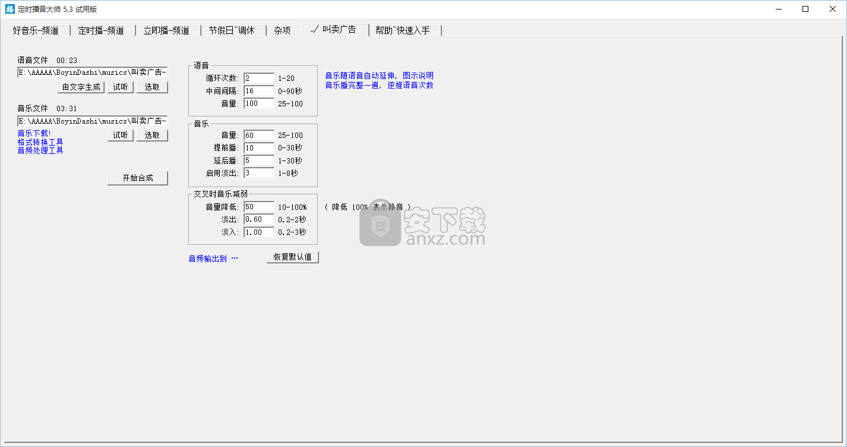Click the 音频输出到 … link

(x=213, y=259)
